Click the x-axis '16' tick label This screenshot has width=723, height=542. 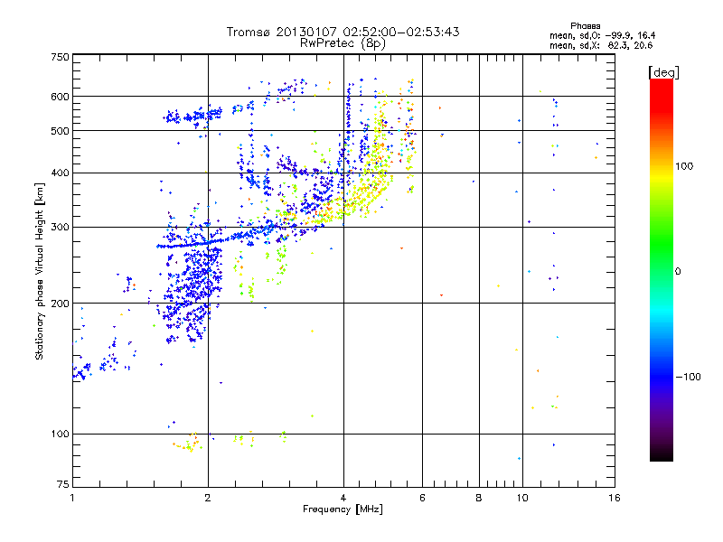click(x=615, y=498)
